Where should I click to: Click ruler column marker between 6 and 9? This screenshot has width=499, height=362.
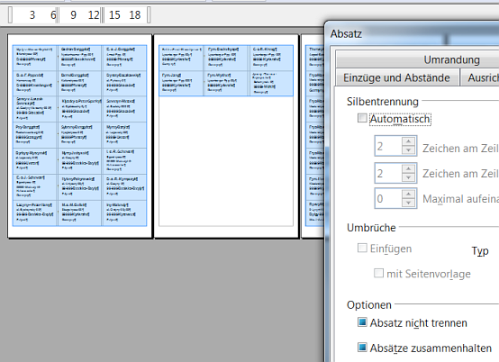[58, 15]
